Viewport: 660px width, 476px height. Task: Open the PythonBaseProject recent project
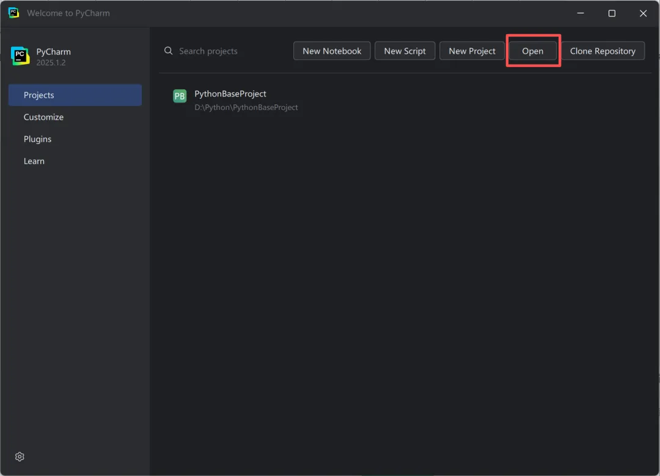405,100
